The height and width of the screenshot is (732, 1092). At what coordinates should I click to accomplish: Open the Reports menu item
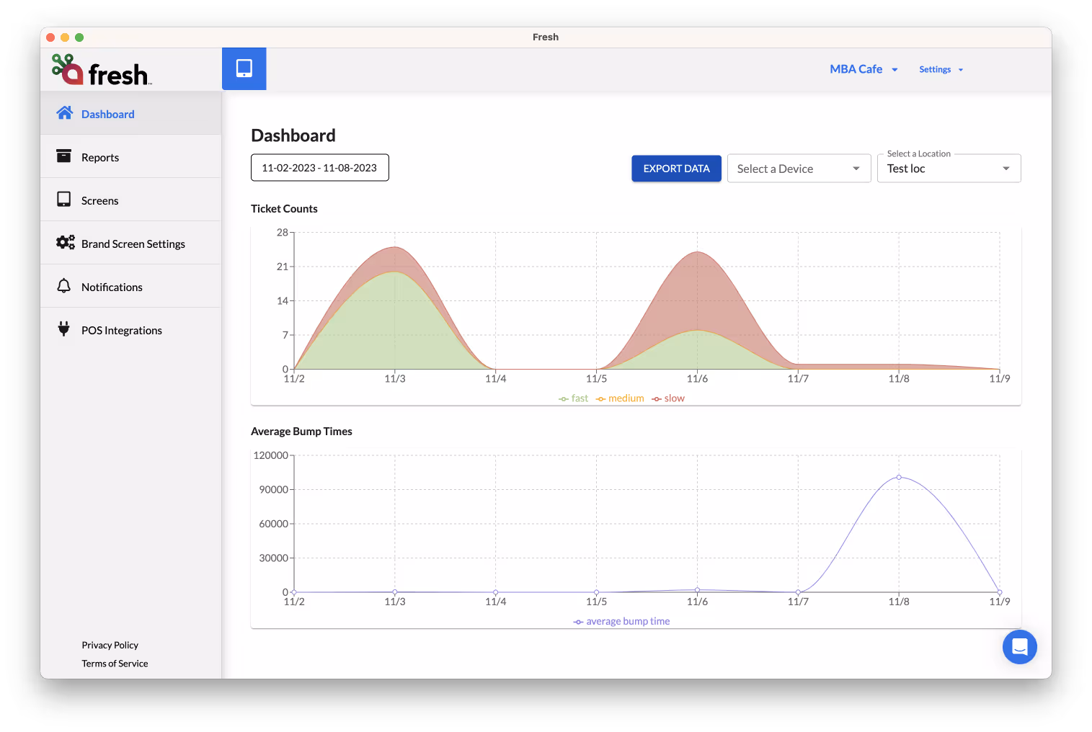(130, 156)
